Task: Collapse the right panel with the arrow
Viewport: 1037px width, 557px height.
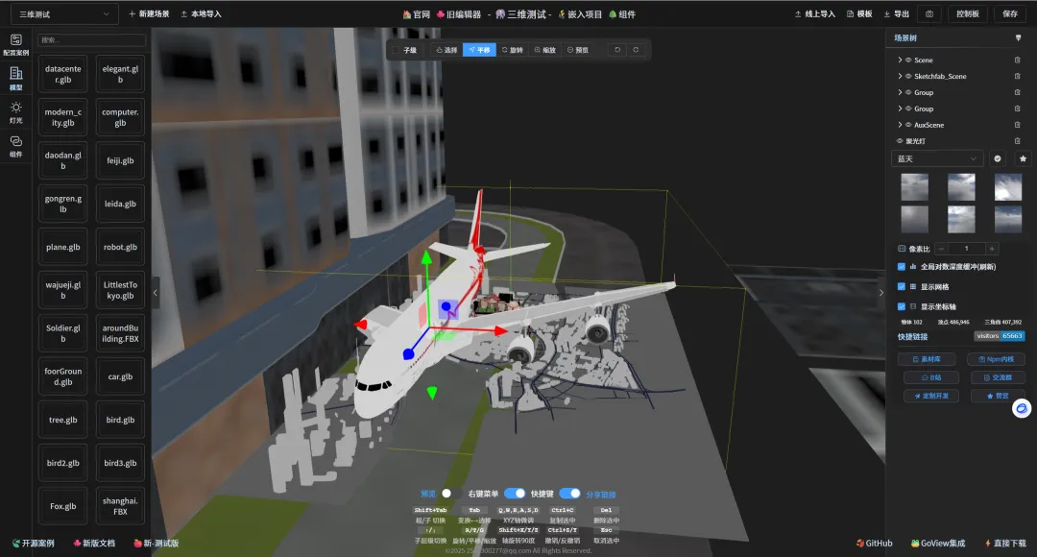Action: point(880,292)
